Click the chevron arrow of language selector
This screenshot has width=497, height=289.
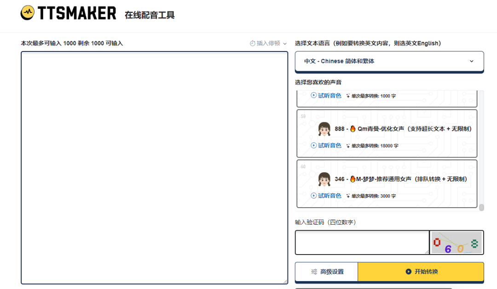[x=472, y=61]
